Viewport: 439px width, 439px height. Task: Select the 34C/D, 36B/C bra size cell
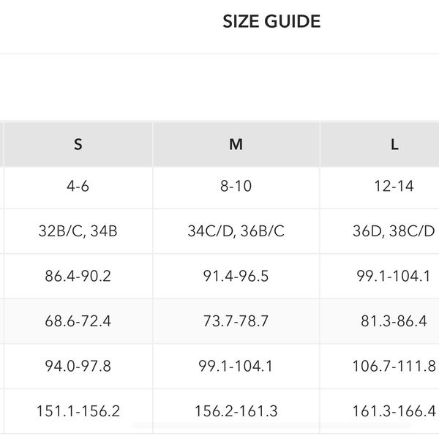236,231
